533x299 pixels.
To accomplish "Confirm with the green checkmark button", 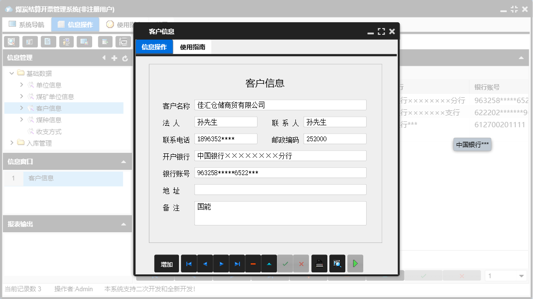I will click(x=285, y=264).
